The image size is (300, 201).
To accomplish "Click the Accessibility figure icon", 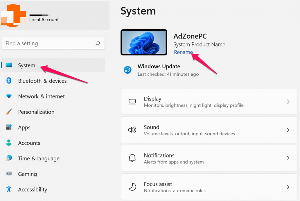I will click(x=9, y=189).
